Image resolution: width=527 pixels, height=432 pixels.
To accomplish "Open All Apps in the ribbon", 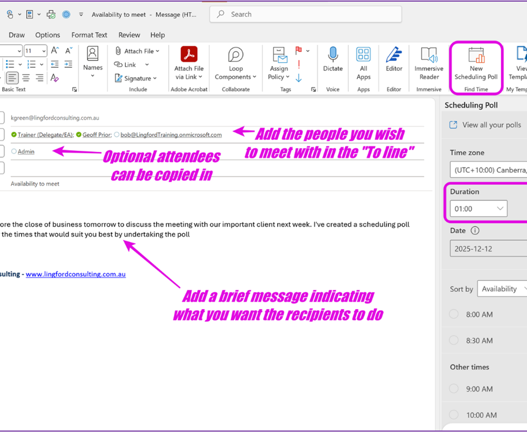I will pos(363,55).
